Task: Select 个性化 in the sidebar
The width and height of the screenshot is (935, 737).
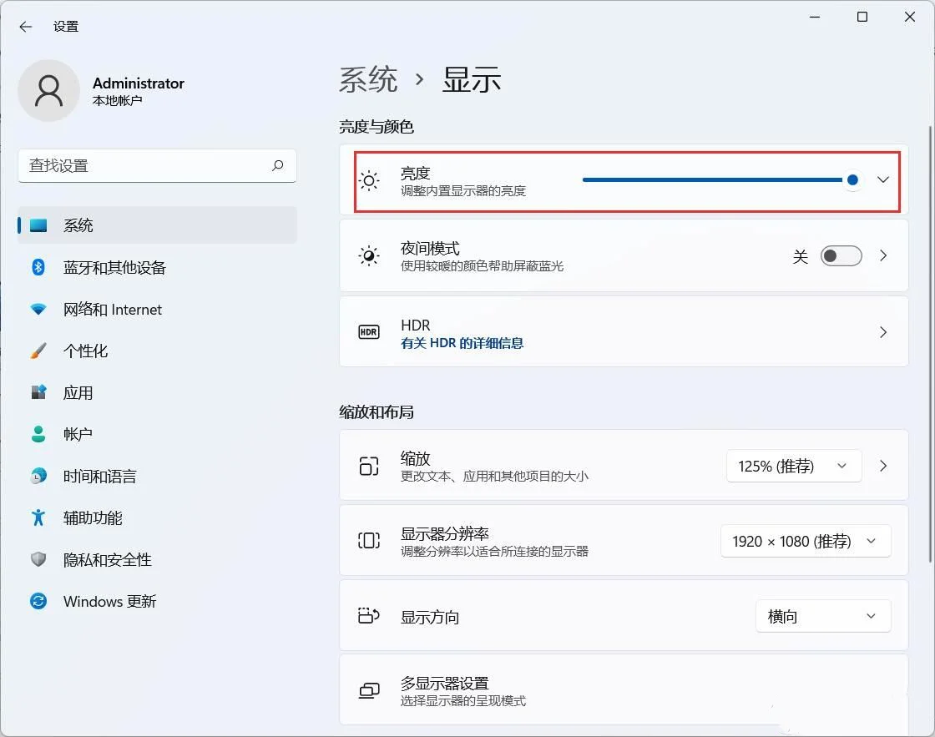Action: point(158,351)
